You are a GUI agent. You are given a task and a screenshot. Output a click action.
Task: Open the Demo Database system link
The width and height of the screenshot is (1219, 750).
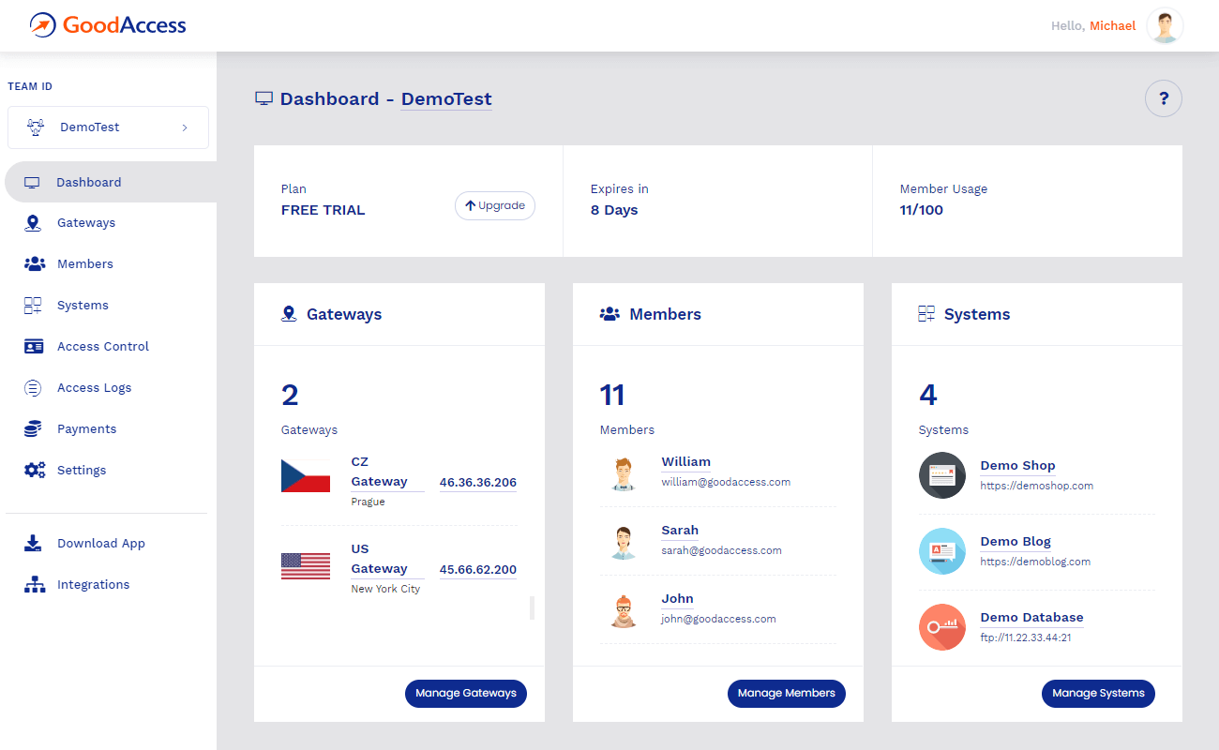click(1031, 617)
